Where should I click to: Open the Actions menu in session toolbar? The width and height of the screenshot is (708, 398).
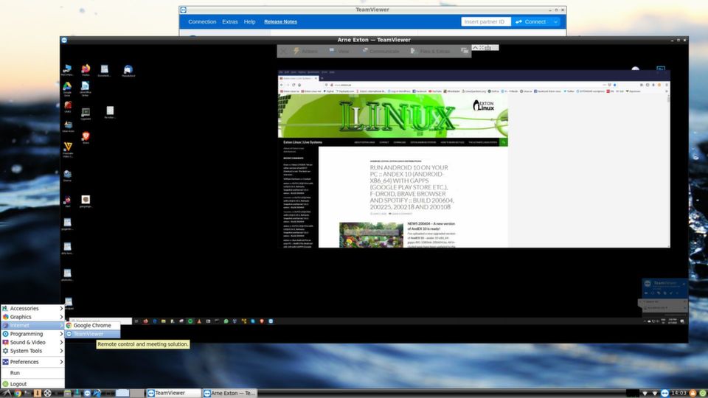tap(305, 51)
